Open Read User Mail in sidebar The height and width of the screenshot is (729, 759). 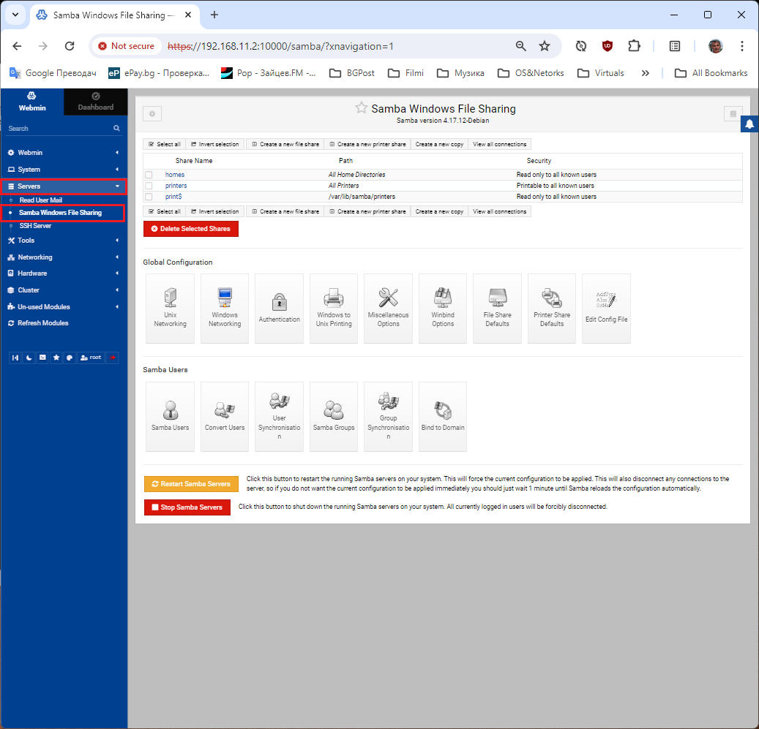tap(41, 200)
